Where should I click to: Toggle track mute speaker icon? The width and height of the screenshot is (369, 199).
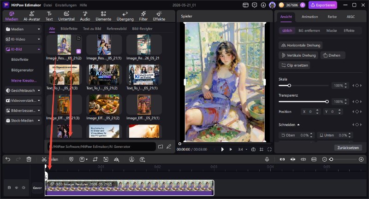click(x=24, y=187)
